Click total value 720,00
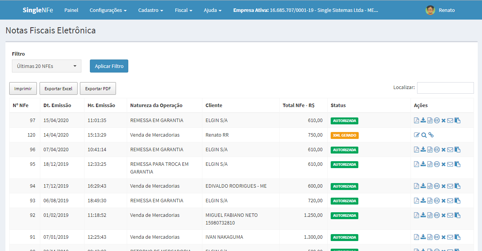The height and width of the screenshot is (251, 482). click(315, 201)
